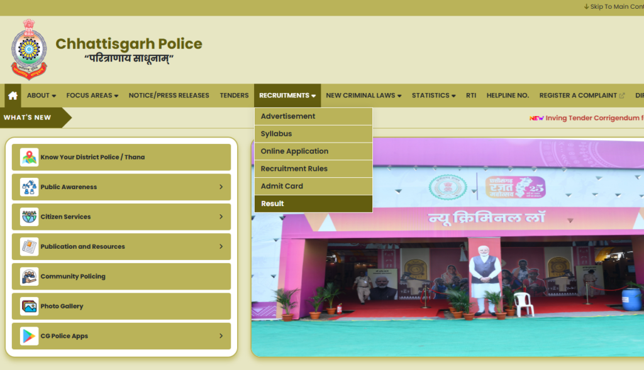Open the ABOUT dropdown

coord(41,95)
